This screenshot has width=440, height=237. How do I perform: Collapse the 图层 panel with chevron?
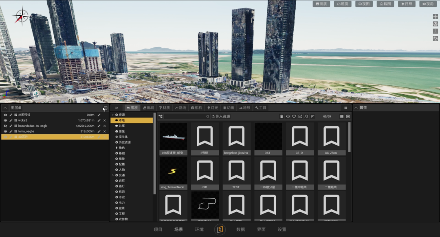click(x=5, y=108)
